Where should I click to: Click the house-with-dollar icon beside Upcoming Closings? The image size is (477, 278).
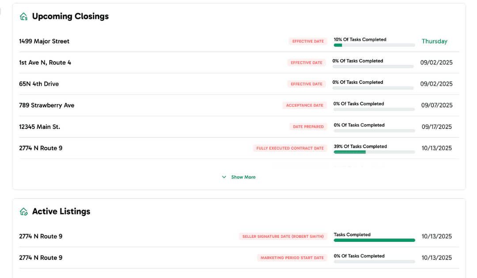click(x=23, y=16)
